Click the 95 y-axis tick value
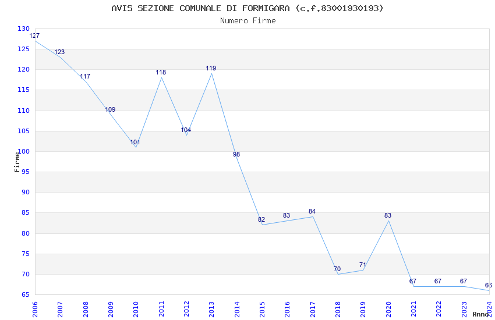The height and width of the screenshot is (320, 495). point(26,172)
